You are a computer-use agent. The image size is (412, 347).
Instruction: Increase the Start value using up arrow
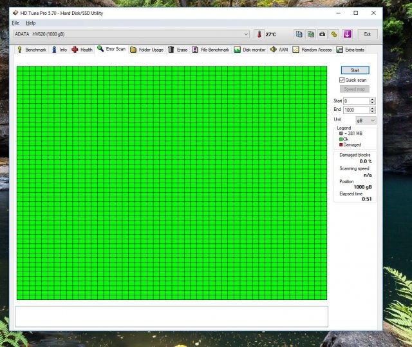372,99
